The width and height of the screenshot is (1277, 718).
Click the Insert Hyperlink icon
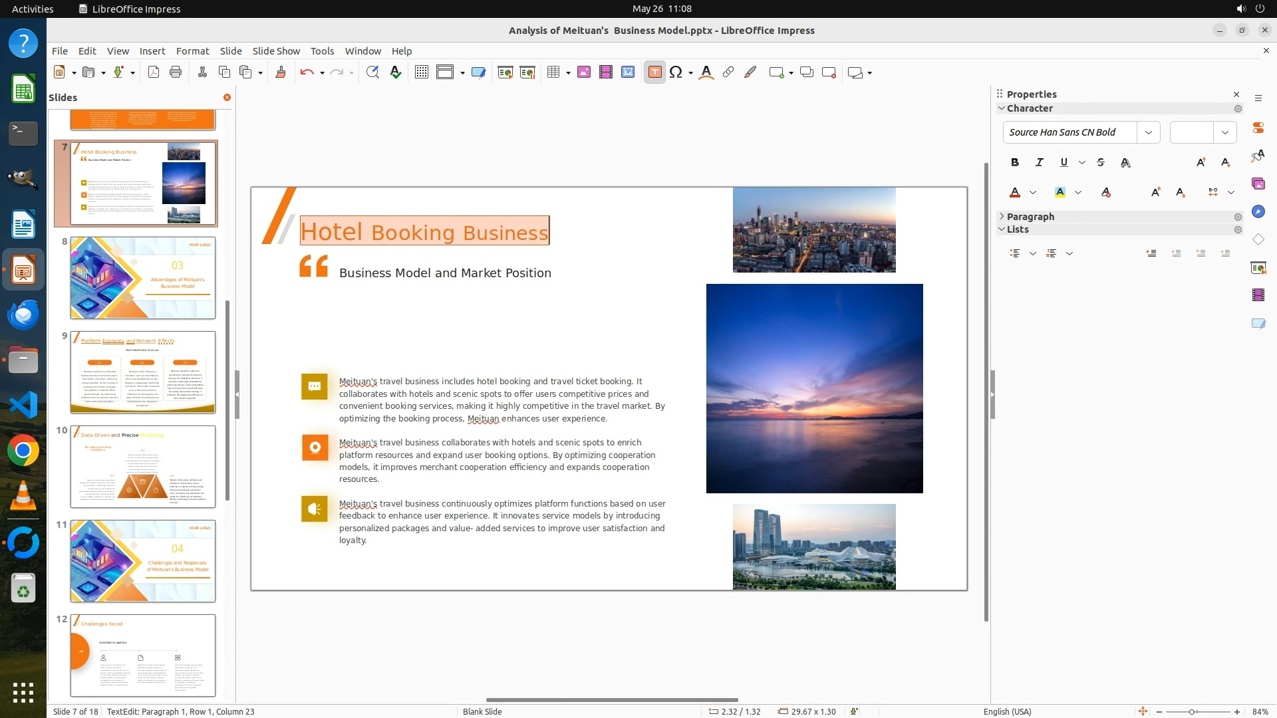728,72
